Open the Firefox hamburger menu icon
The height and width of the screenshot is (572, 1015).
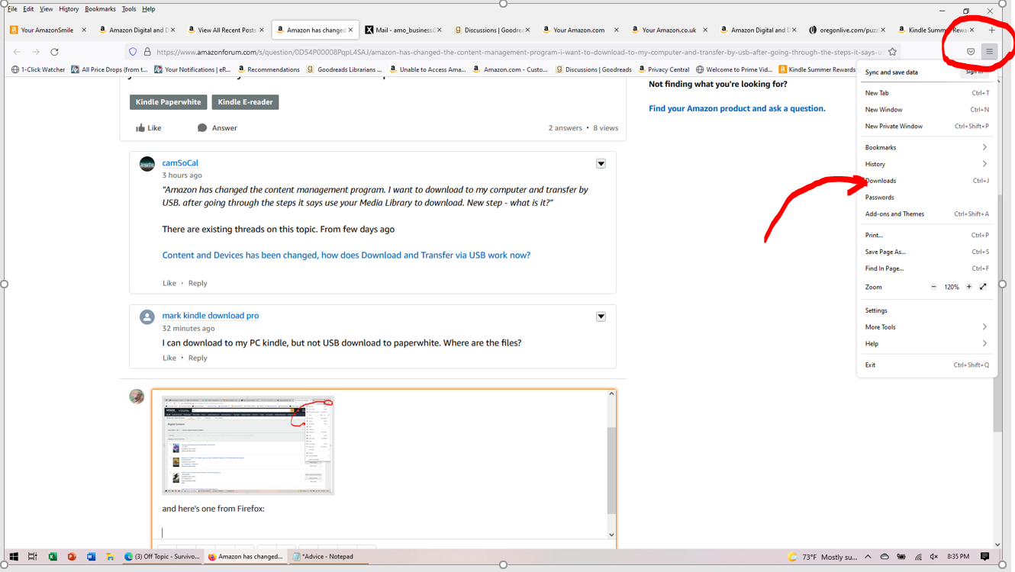point(989,52)
